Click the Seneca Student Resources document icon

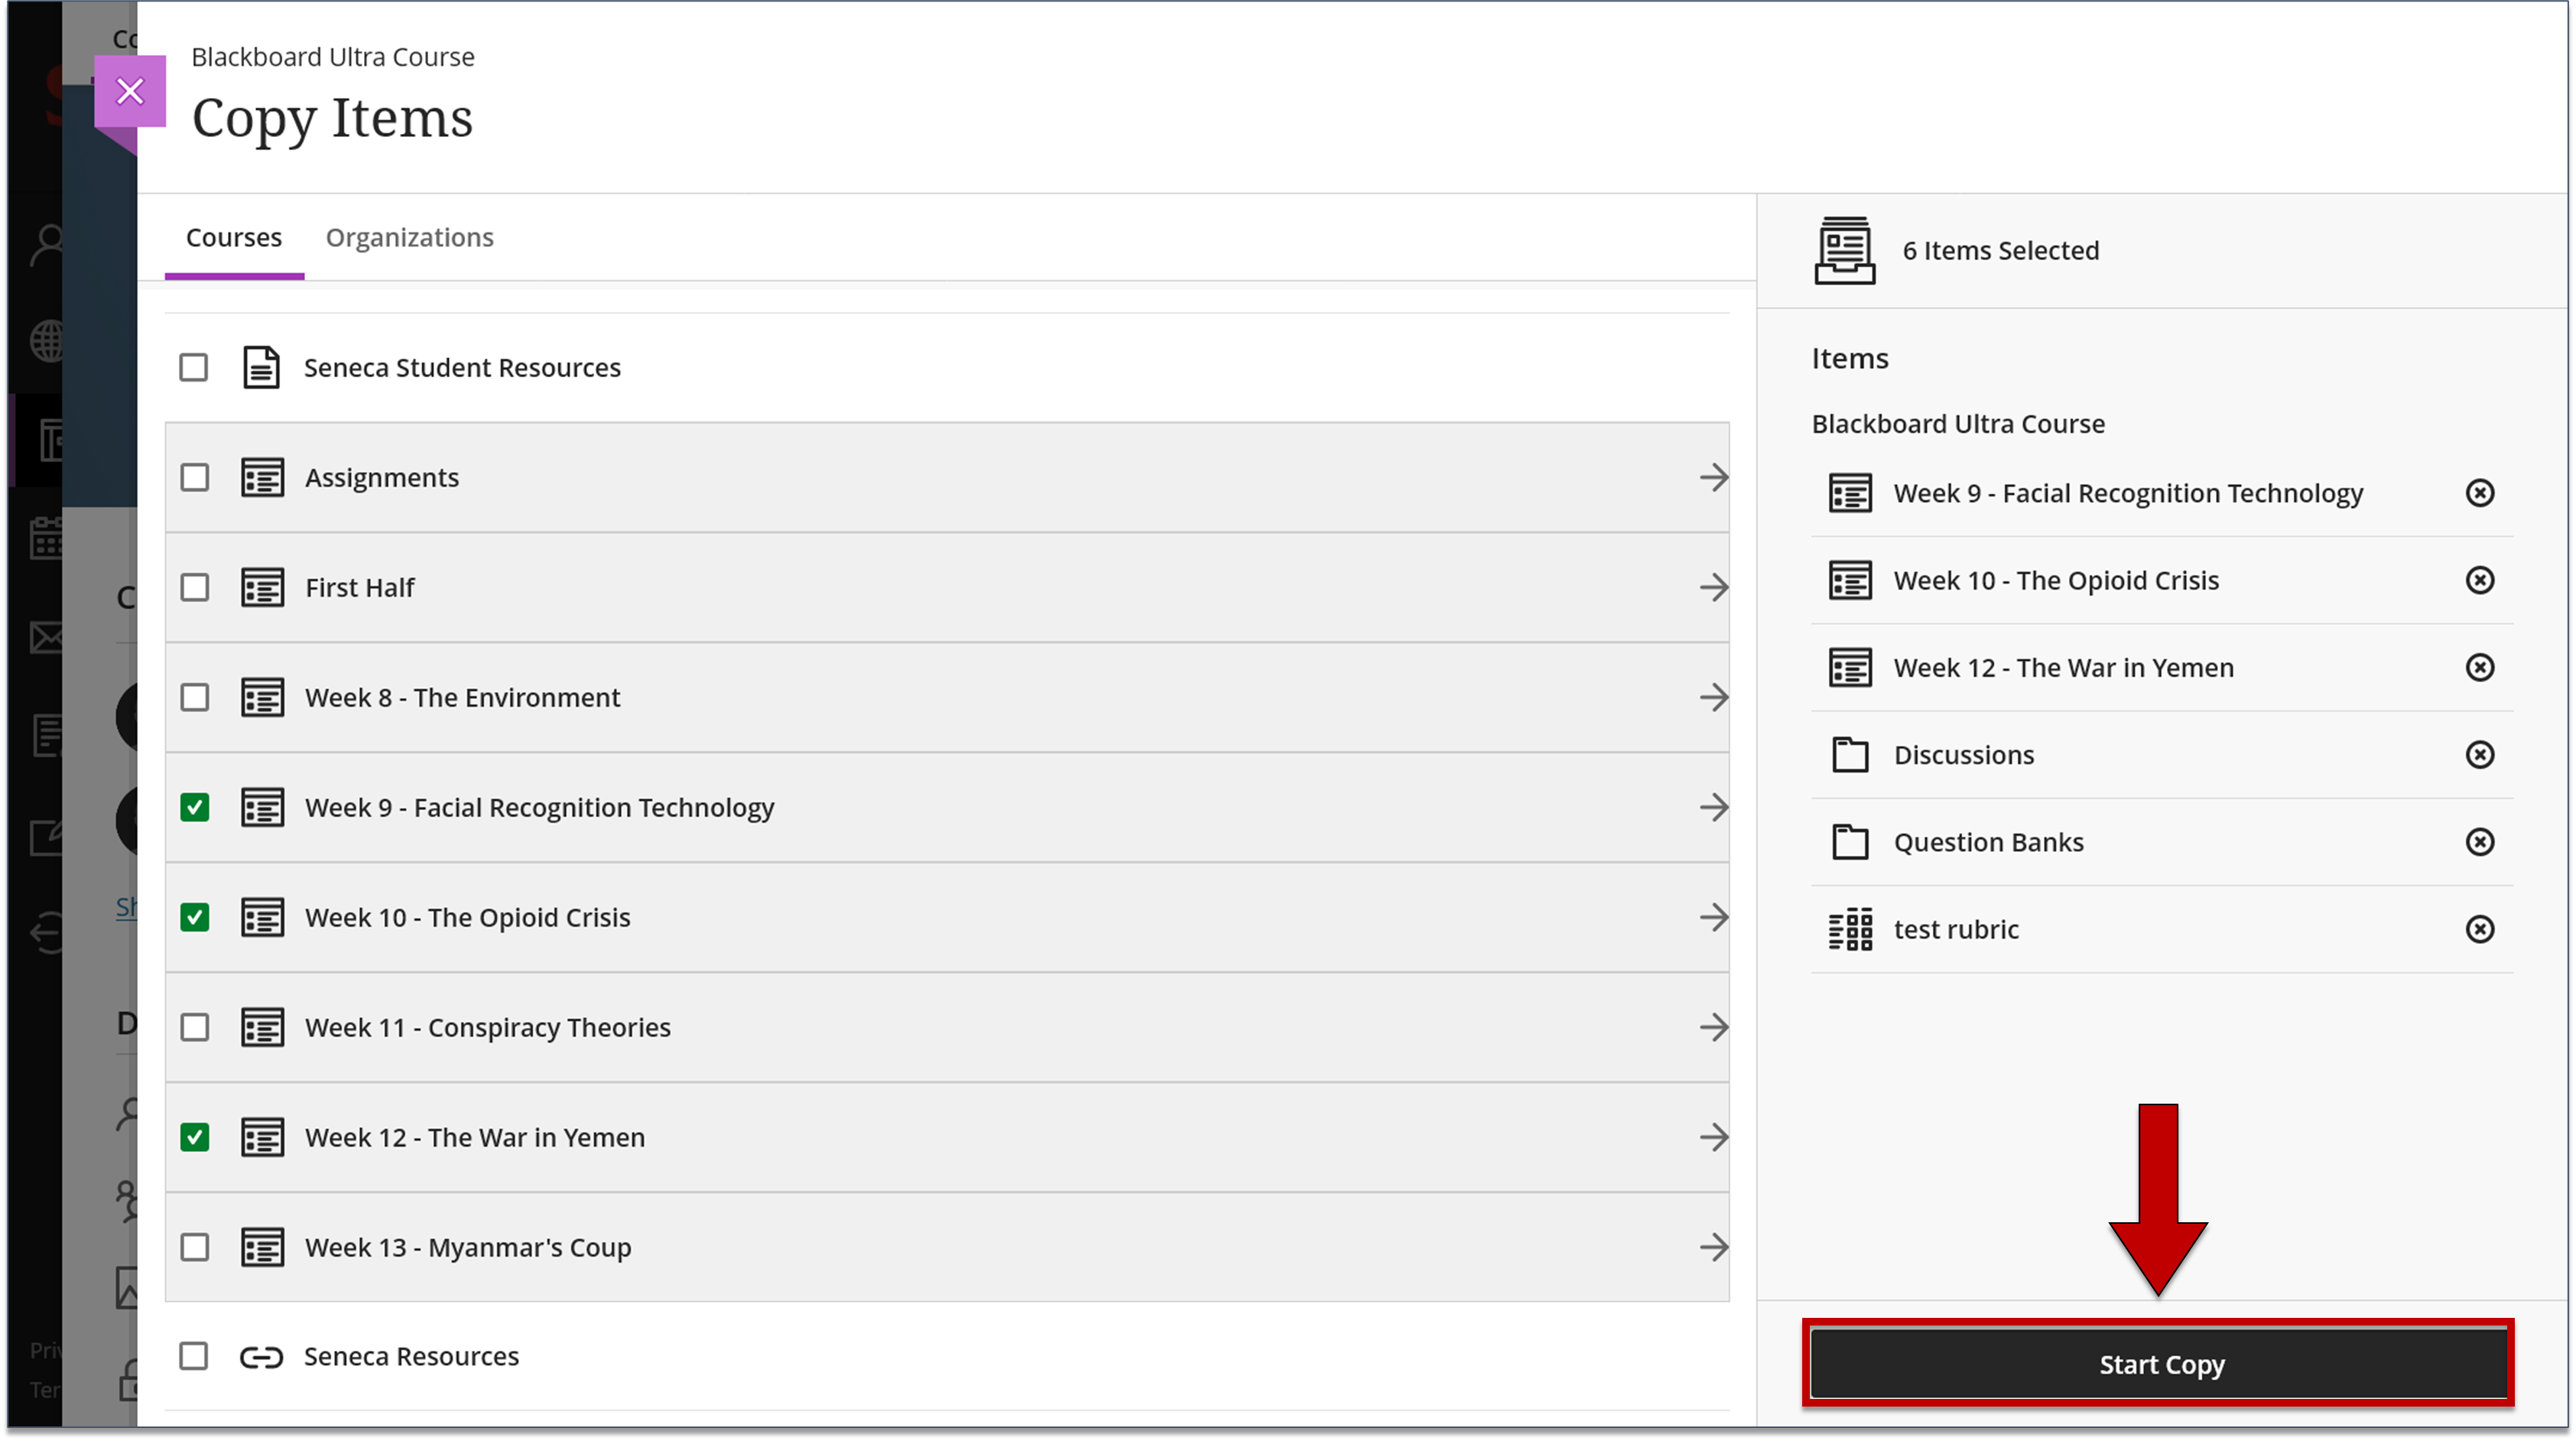coord(261,368)
